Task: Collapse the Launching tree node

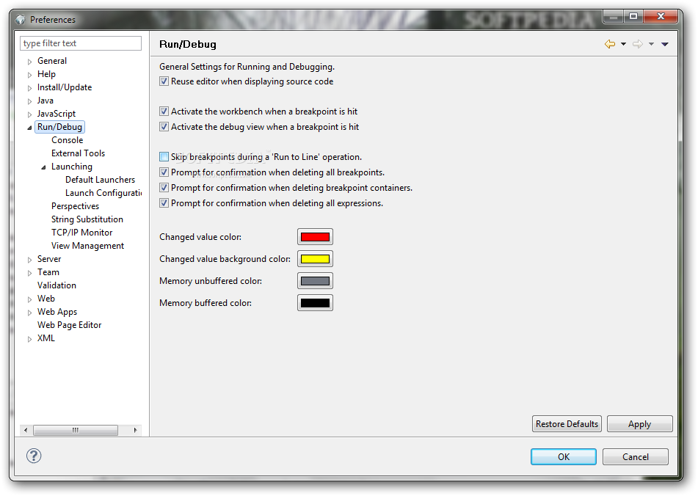Action: (x=43, y=167)
